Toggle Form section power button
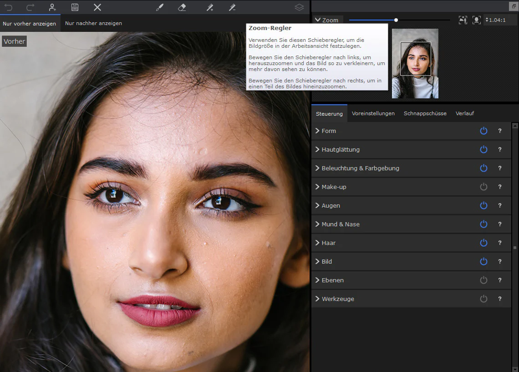 click(483, 131)
